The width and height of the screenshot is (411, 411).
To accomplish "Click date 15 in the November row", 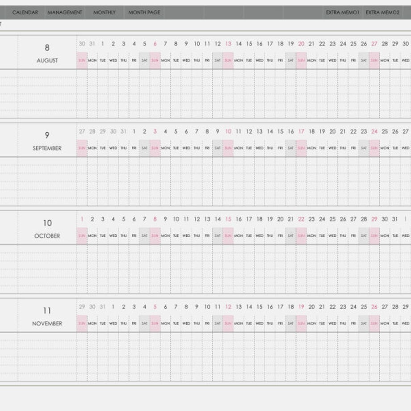I will 260,307.
